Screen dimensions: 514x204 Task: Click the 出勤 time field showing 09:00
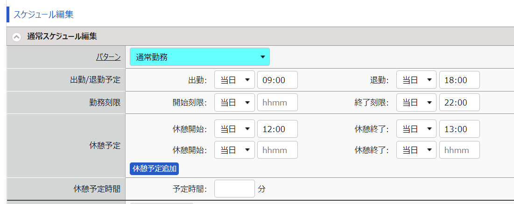277,80
